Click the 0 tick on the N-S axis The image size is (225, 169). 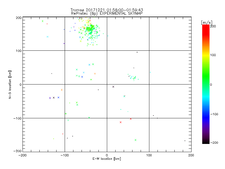21,84
